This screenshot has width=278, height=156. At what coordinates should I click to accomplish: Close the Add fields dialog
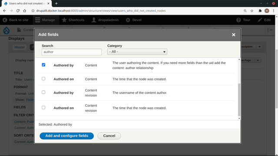click(x=234, y=35)
